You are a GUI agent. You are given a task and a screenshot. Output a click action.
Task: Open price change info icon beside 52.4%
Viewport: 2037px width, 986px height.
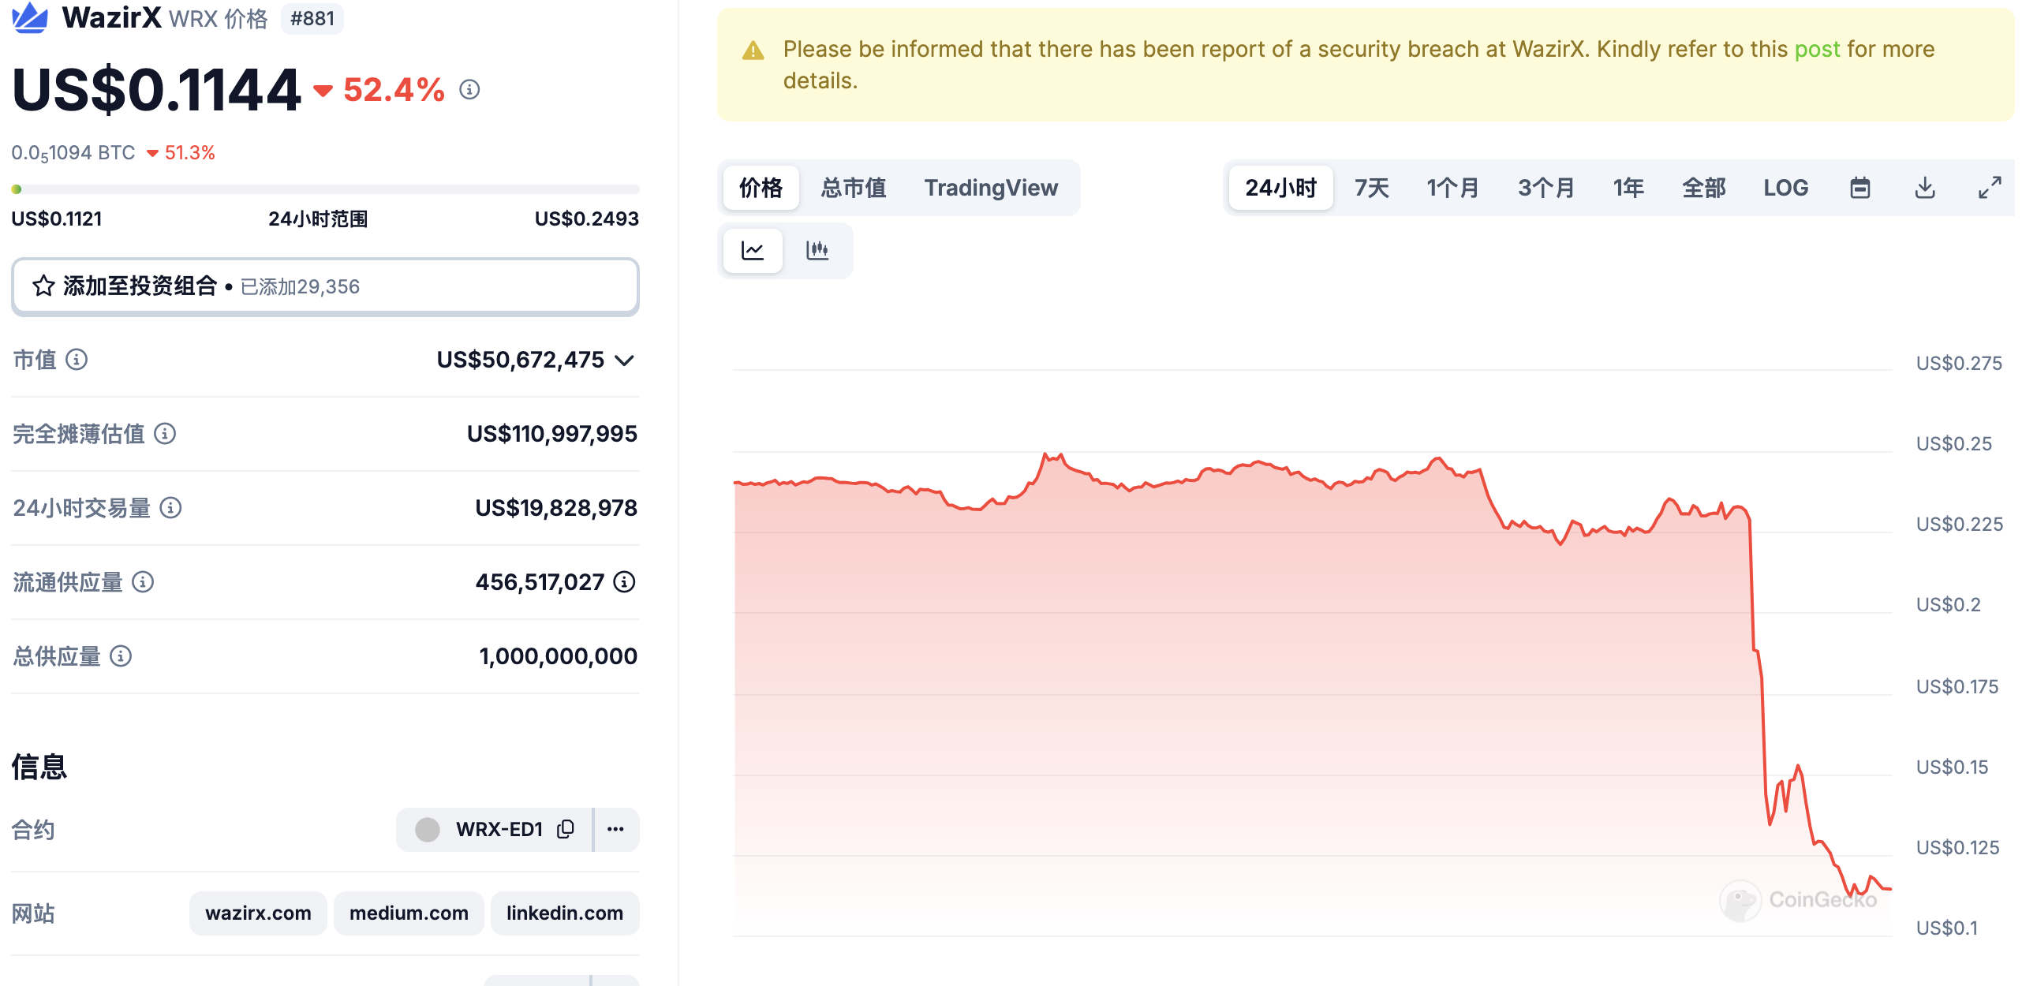[x=469, y=89]
